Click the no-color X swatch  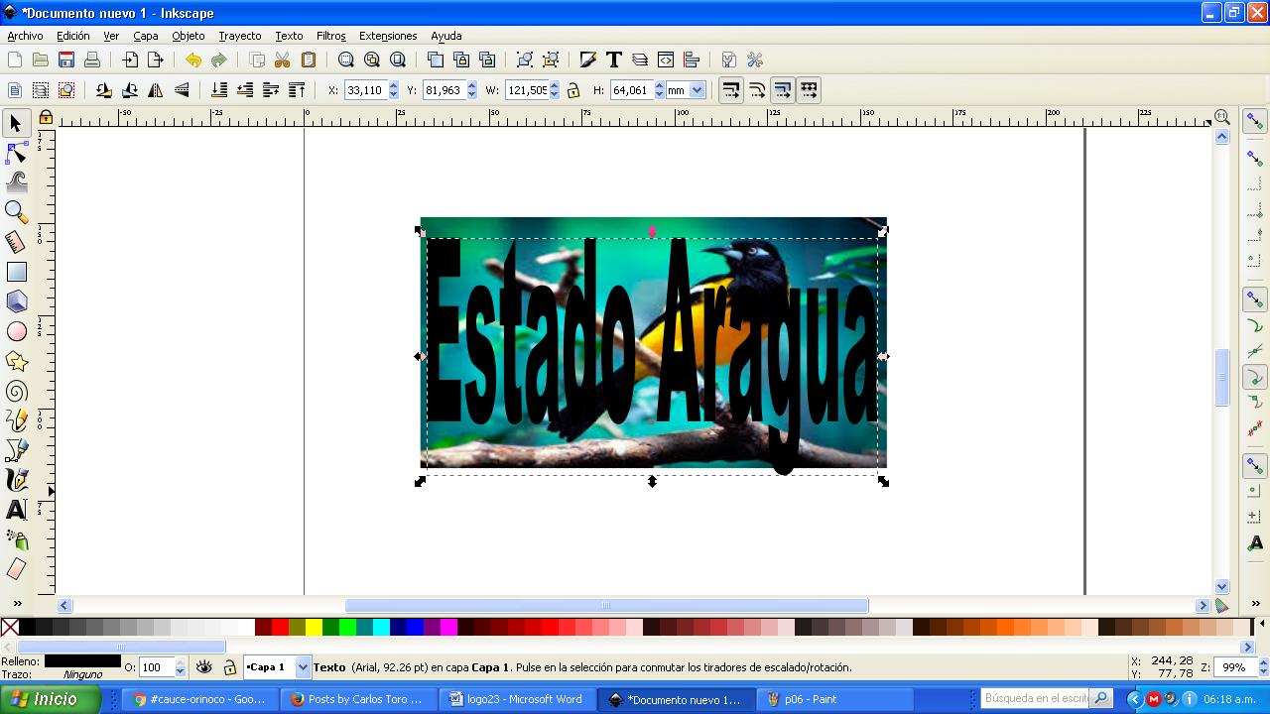(x=10, y=627)
